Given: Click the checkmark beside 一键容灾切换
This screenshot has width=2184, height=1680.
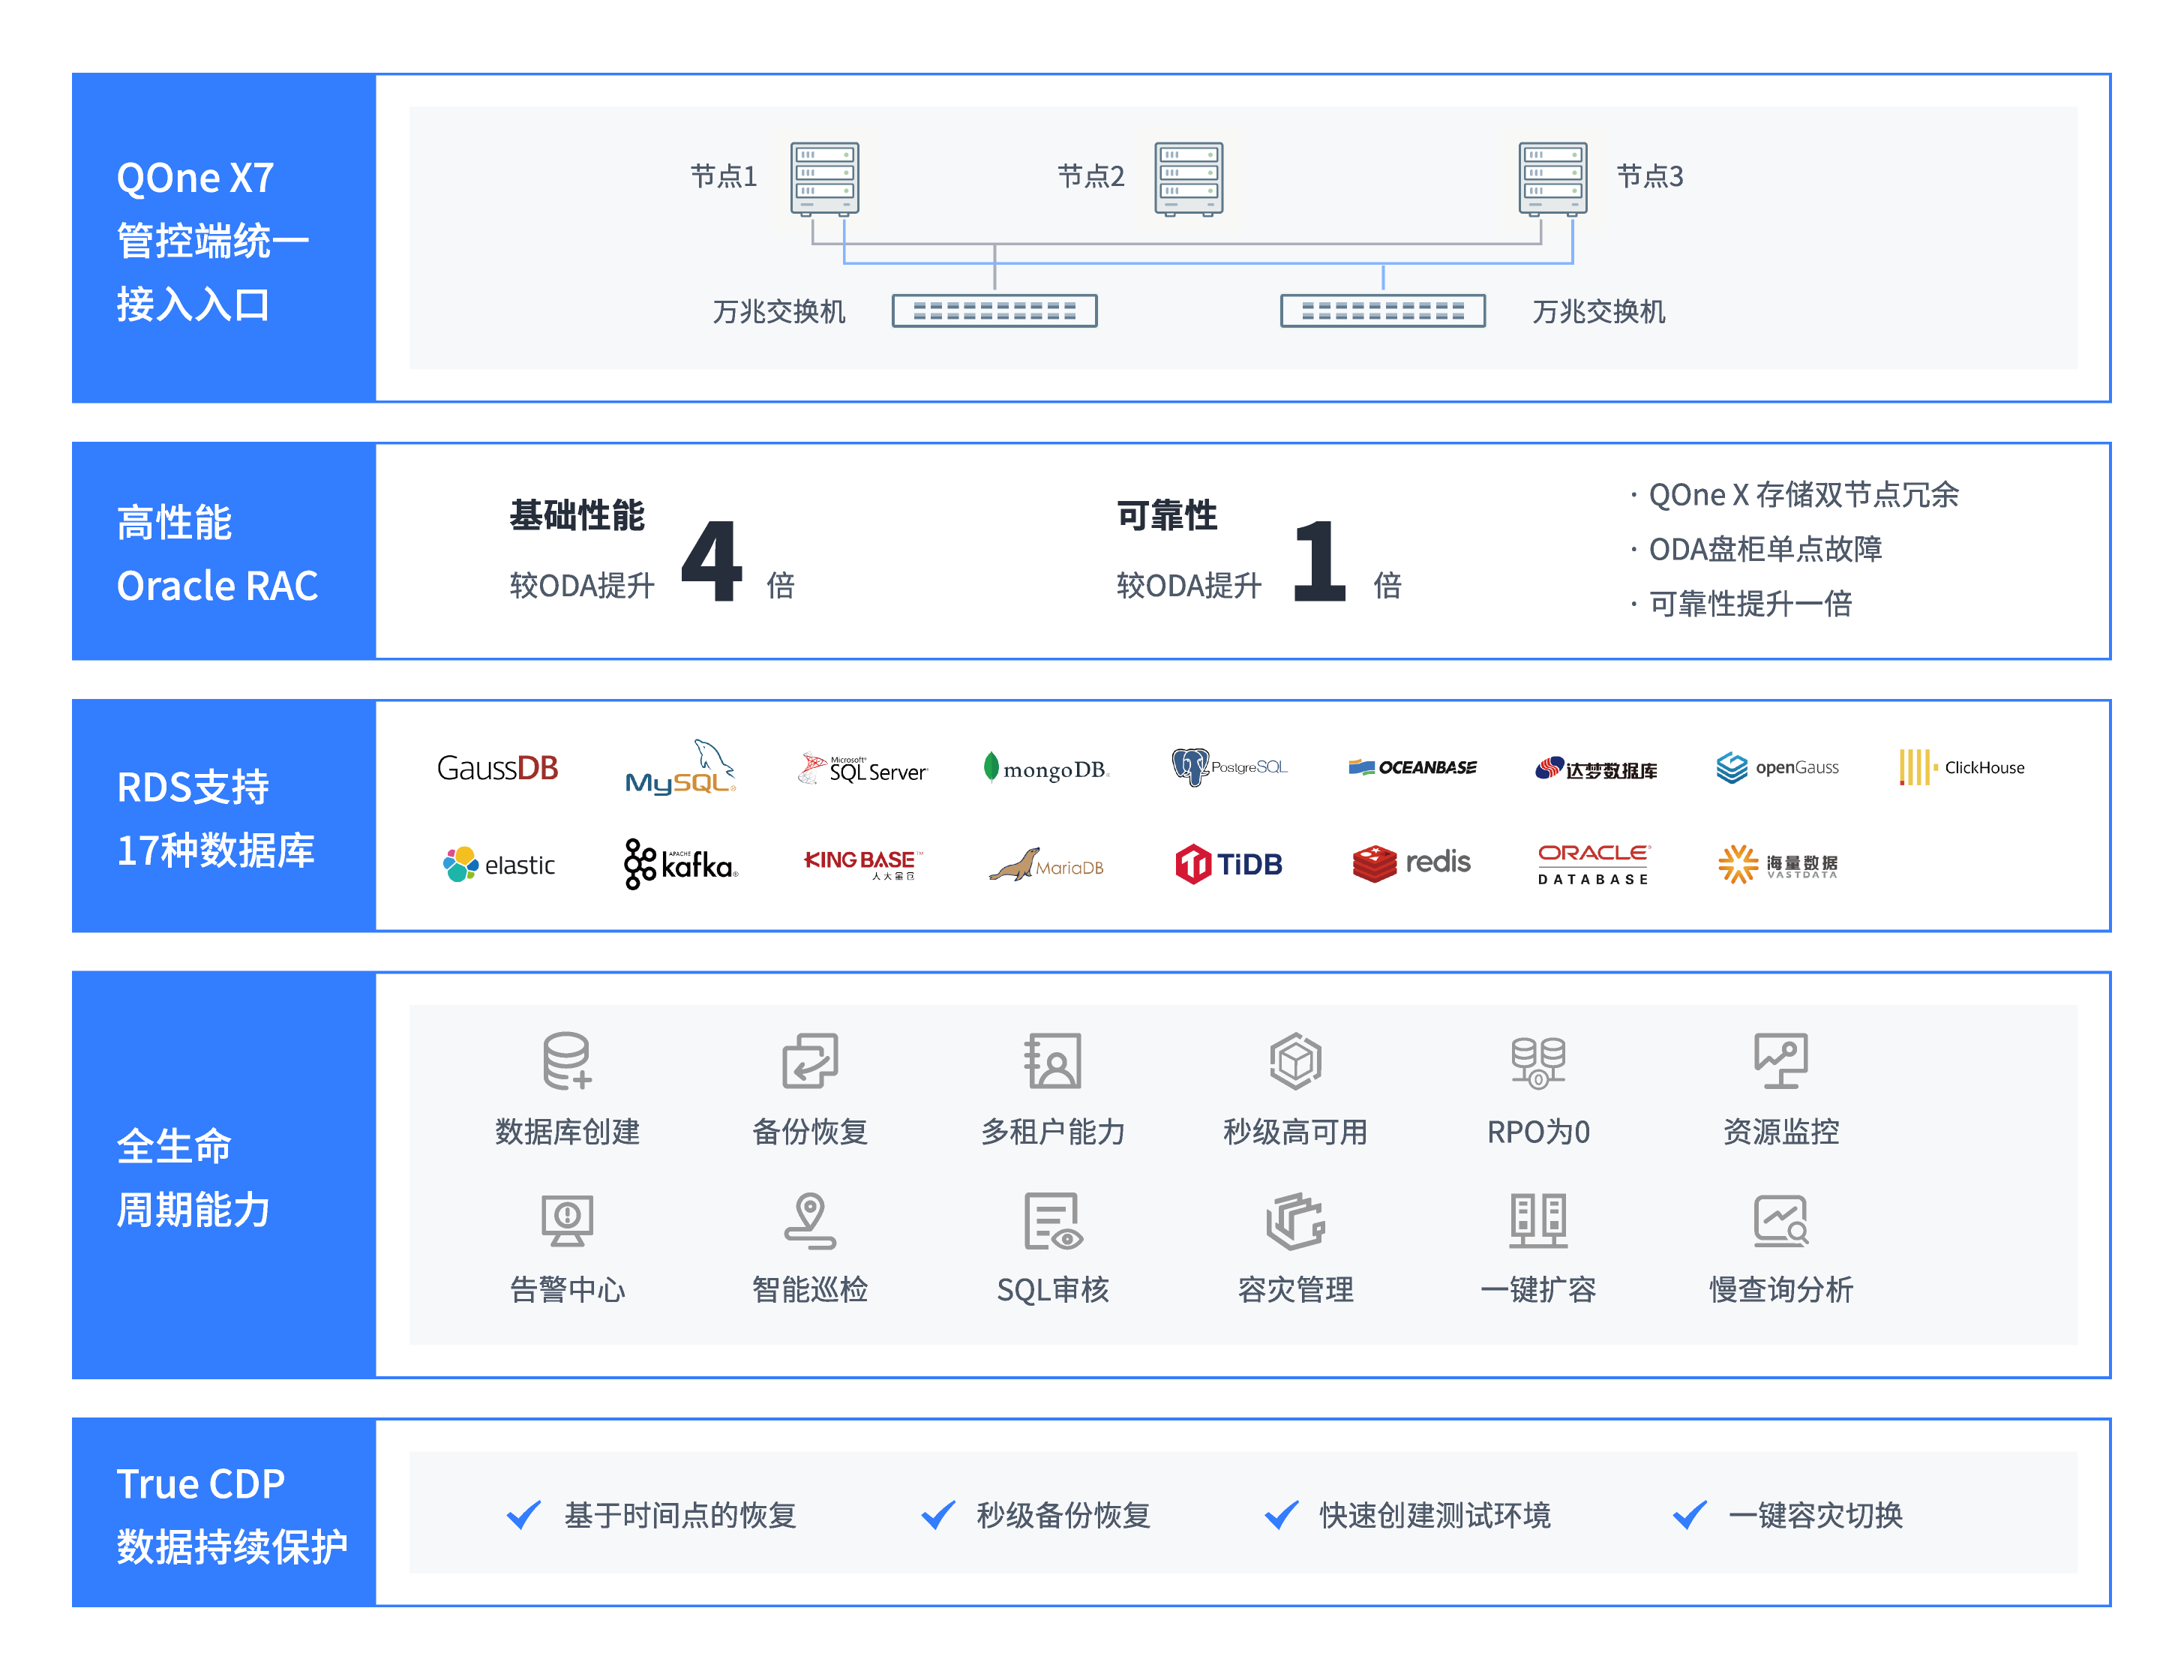Looking at the screenshot, I should pos(1689,1515).
